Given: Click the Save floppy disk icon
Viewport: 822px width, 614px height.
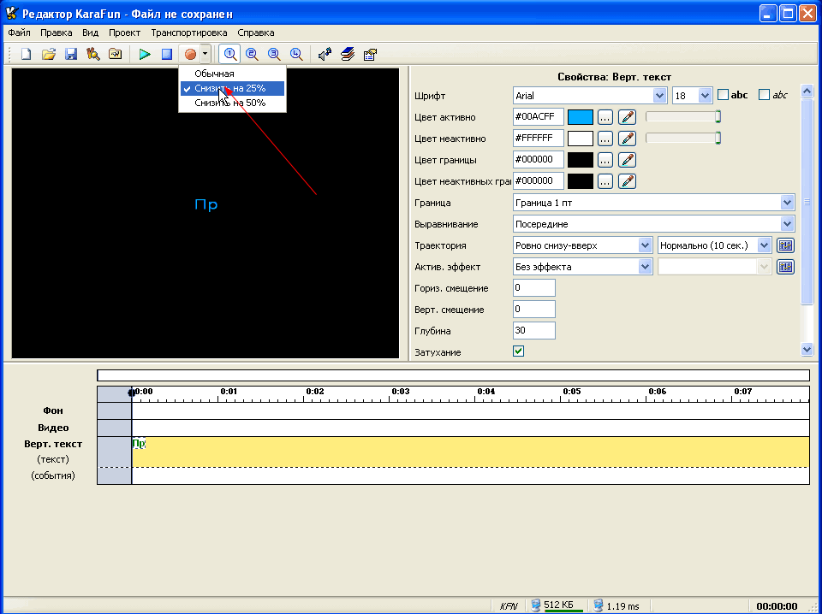Looking at the screenshot, I should coord(71,54).
